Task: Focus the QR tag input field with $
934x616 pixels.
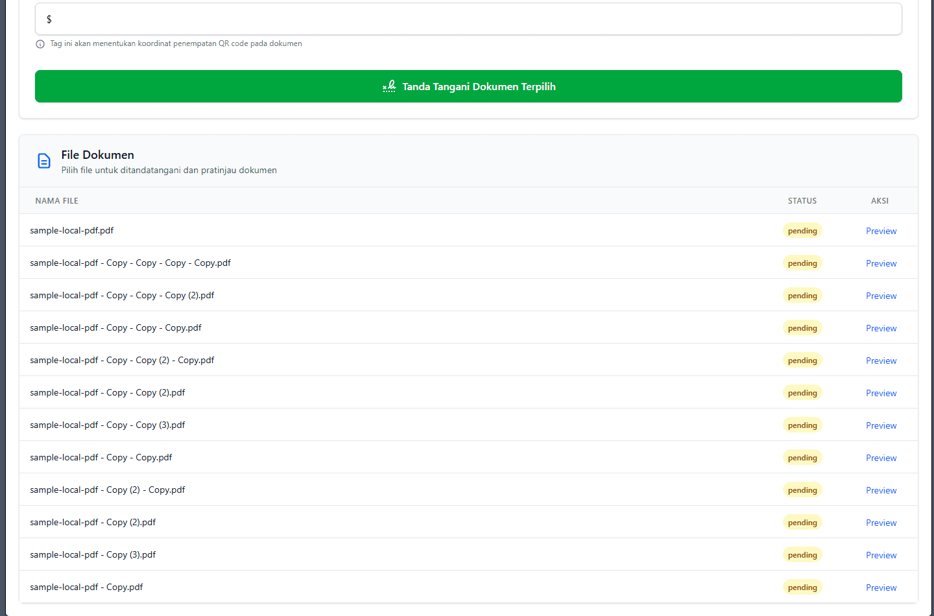Action: pyautogui.click(x=468, y=19)
